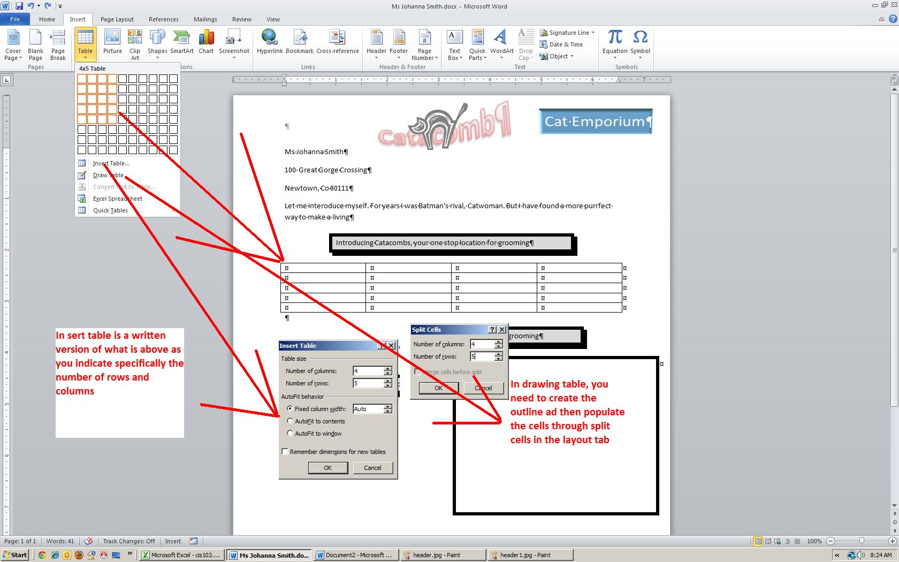Image resolution: width=899 pixels, height=562 pixels.
Task: Switch to Microsoft Excel taskbar button
Action: (x=182, y=555)
